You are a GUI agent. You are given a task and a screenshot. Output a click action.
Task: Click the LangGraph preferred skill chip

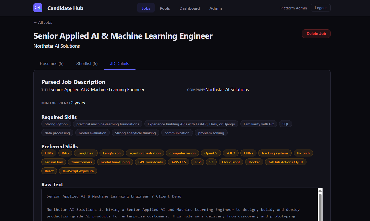[112, 153]
